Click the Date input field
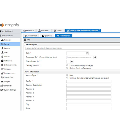The height and width of the screenshot is (133, 120). [76, 53]
